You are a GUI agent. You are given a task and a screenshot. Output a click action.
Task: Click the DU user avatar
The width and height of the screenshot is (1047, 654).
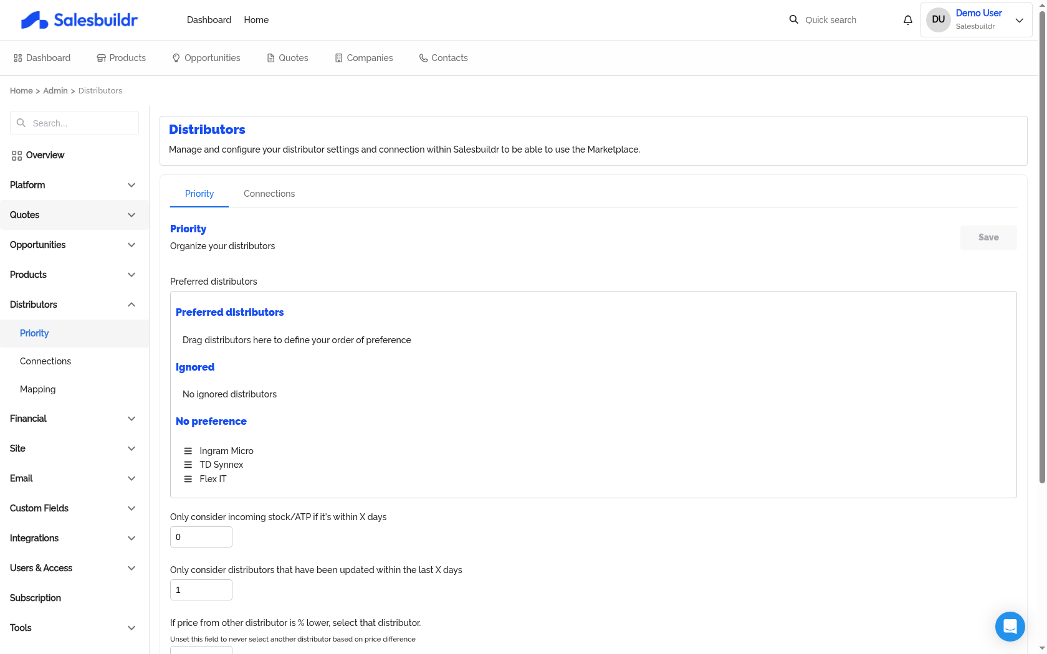click(939, 19)
